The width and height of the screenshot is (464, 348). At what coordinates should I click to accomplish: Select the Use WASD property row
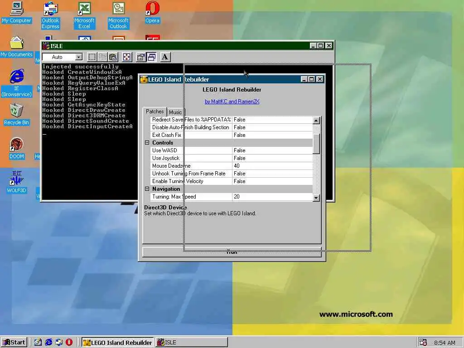pyautogui.click(x=232, y=150)
